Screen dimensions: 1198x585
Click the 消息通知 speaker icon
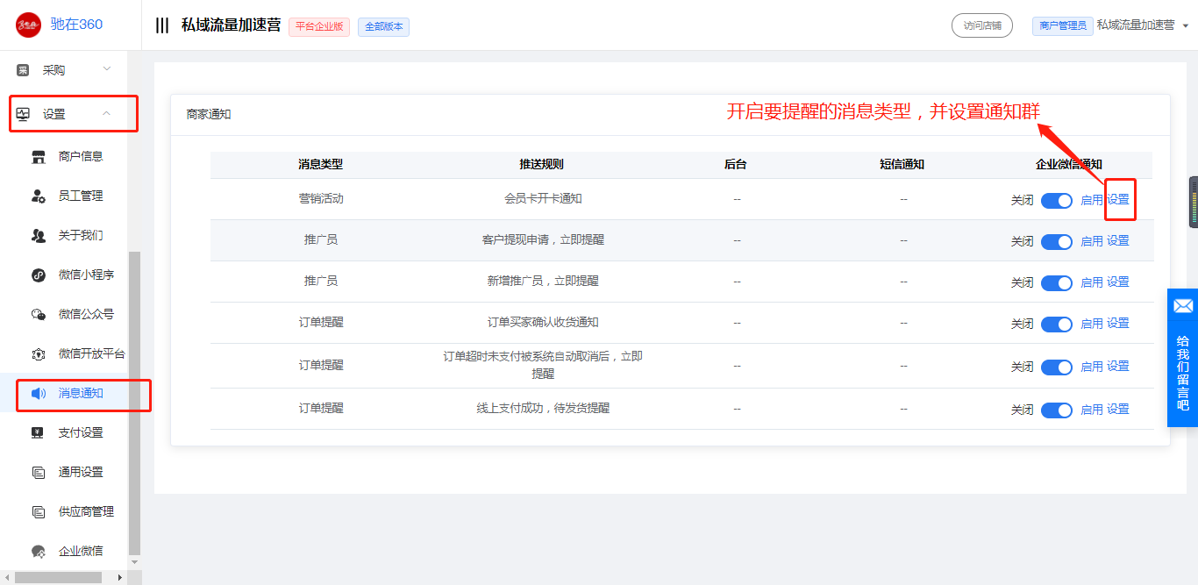tap(39, 394)
